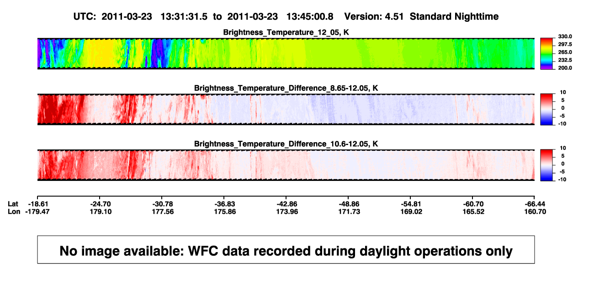This screenshot has height=304, width=594.
Task: Click the Brightness_Temperature_Difference_8.65-12.05 image strip
Action: pos(286,109)
